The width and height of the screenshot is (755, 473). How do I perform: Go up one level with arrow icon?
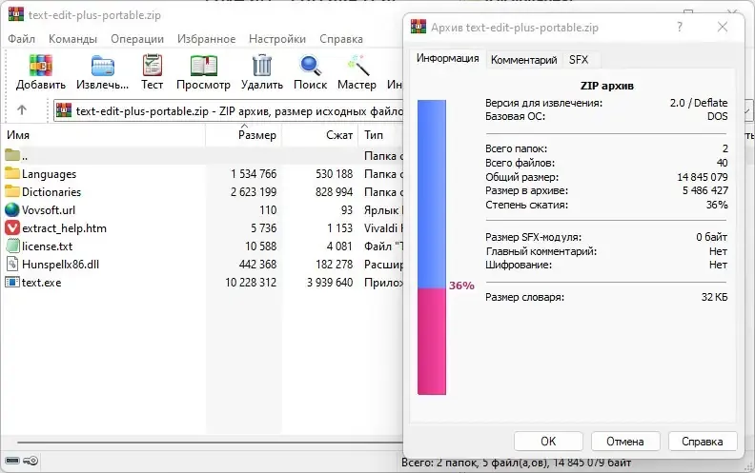[22, 110]
